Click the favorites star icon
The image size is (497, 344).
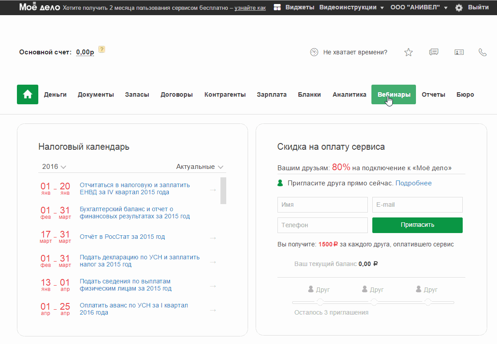[x=408, y=52]
